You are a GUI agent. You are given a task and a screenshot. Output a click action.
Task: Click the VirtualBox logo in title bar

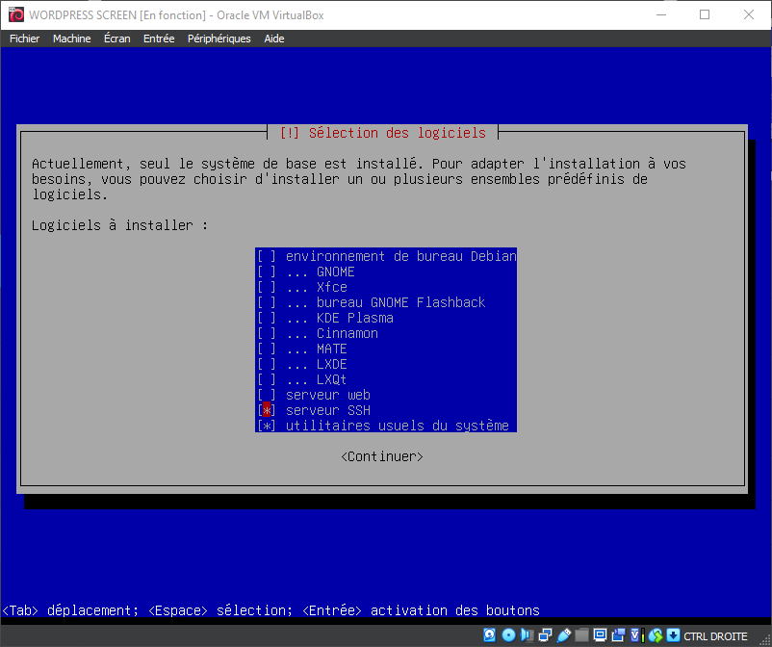(x=15, y=14)
